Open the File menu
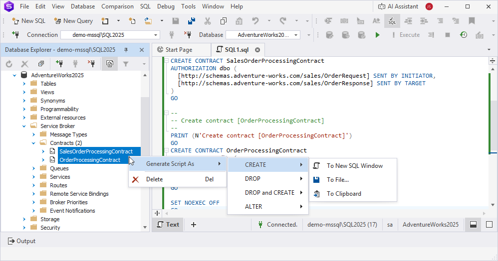This screenshot has height=261, width=498. click(24, 6)
